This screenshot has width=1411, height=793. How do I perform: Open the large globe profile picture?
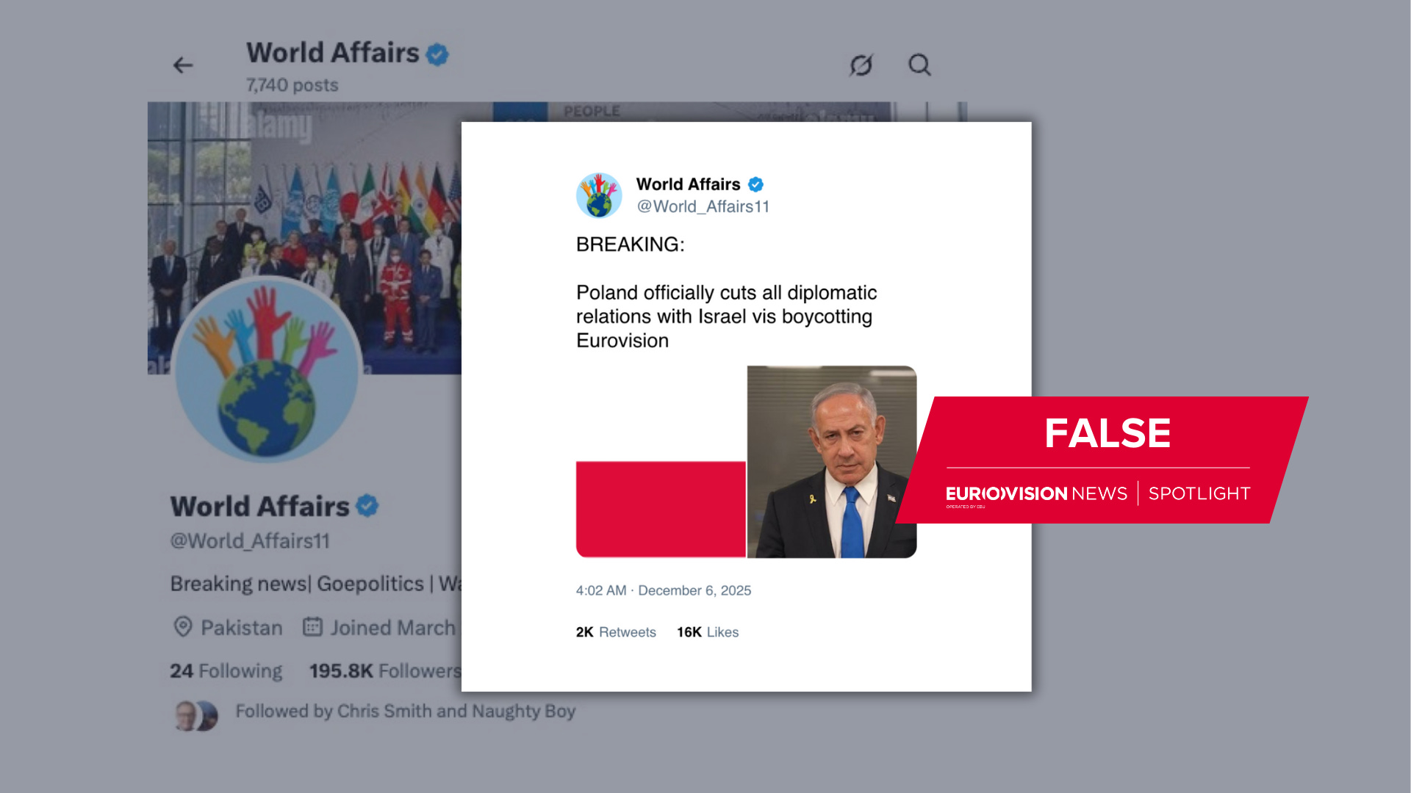(x=268, y=370)
